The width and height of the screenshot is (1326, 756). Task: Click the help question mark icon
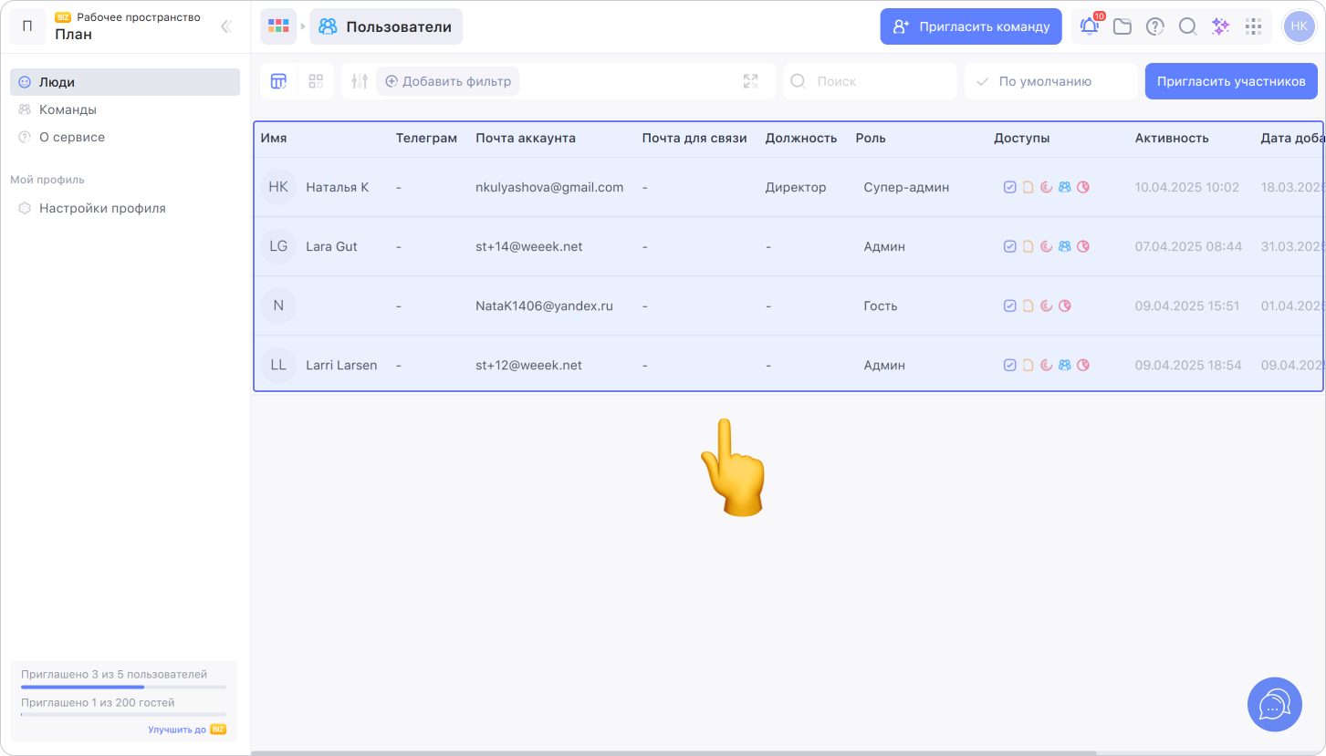(1154, 26)
